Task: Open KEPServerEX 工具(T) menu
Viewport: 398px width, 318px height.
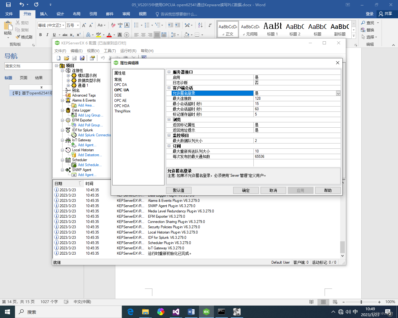Action: 110,51
